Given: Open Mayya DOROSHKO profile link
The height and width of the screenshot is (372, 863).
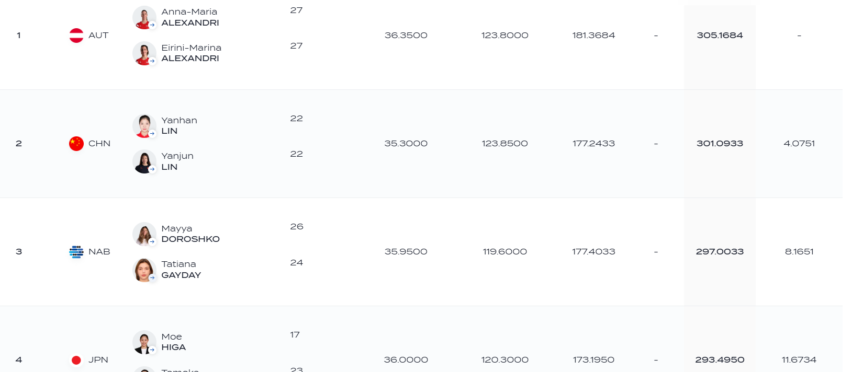Looking at the screenshot, I should pos(190,234).
